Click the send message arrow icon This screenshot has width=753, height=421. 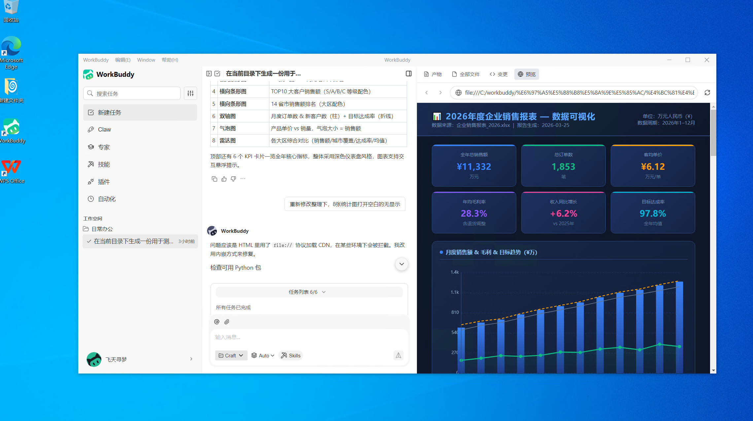[398, 355]
